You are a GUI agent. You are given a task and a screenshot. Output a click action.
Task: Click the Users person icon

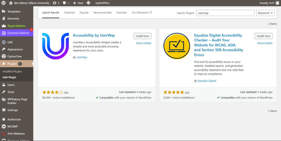click(4, 85)
